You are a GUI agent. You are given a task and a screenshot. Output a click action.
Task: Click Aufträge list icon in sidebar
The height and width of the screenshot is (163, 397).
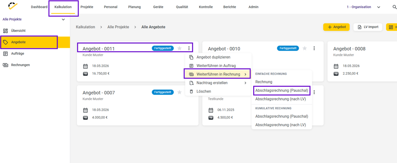[5, 54]
